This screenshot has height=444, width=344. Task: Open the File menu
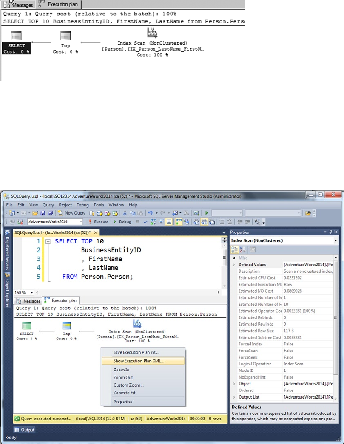coord(9,205)
